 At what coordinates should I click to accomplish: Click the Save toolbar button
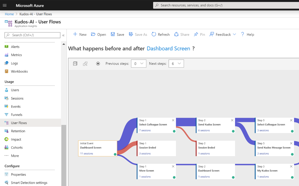tap(117, 34)
